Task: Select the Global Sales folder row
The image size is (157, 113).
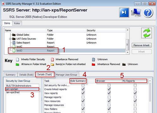Action: tap(65, 35)
